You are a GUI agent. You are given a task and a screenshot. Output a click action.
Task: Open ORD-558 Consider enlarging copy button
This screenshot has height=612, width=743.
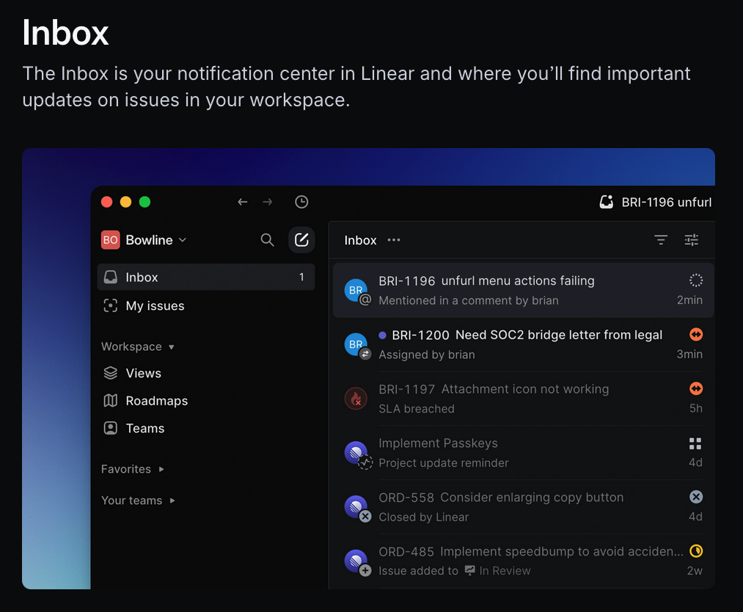click(524, 507)
